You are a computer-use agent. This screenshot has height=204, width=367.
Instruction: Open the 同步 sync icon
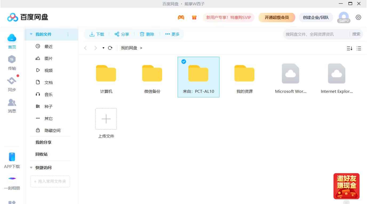[12, 80]
